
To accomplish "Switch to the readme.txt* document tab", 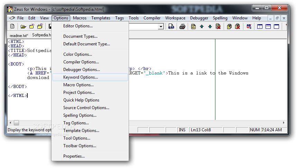I will [19, 35].
